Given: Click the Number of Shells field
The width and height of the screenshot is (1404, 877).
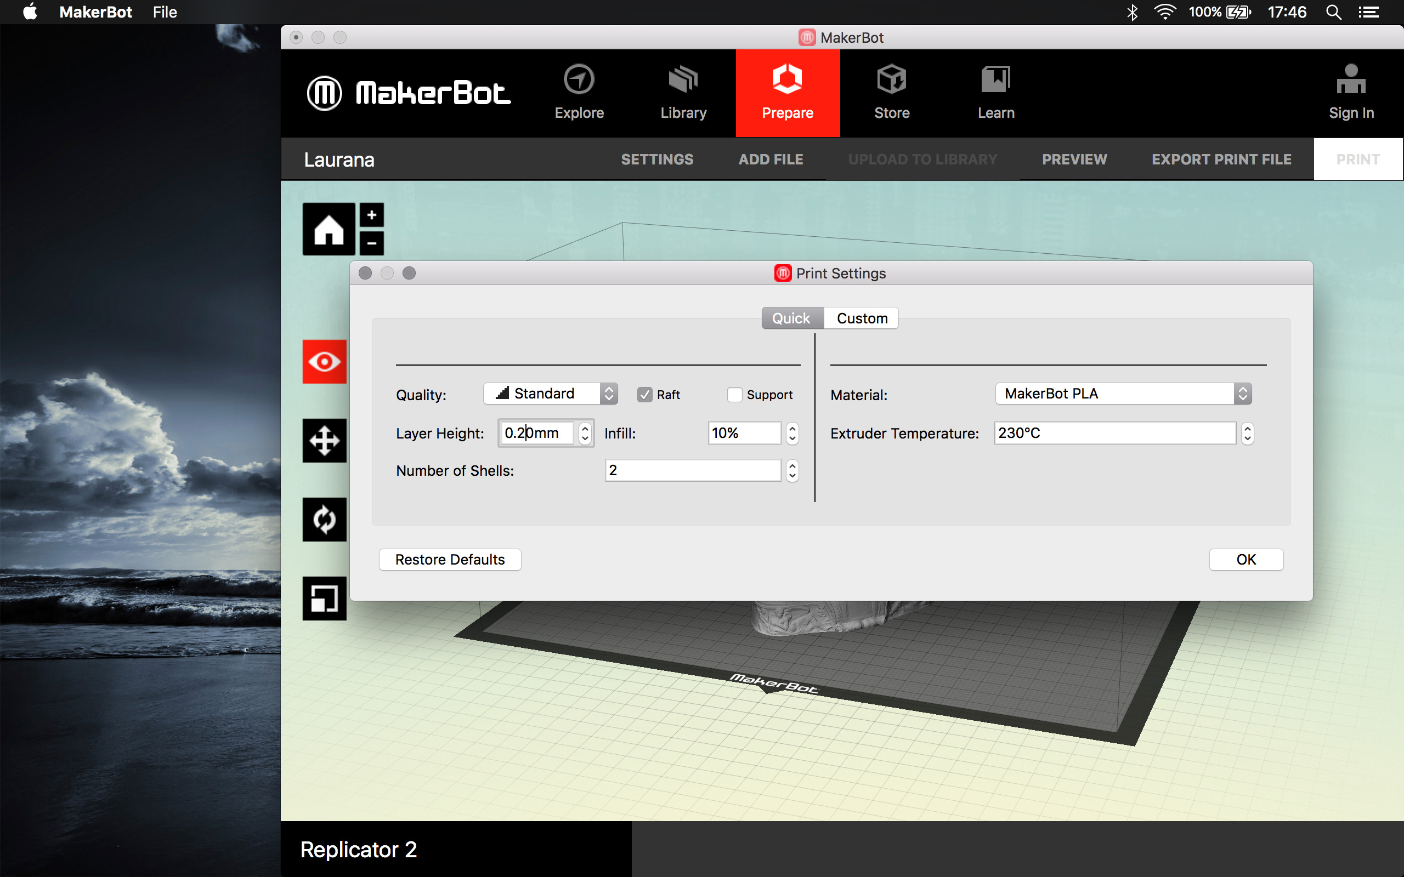Looking at the screenshot, I should point(693,470).
